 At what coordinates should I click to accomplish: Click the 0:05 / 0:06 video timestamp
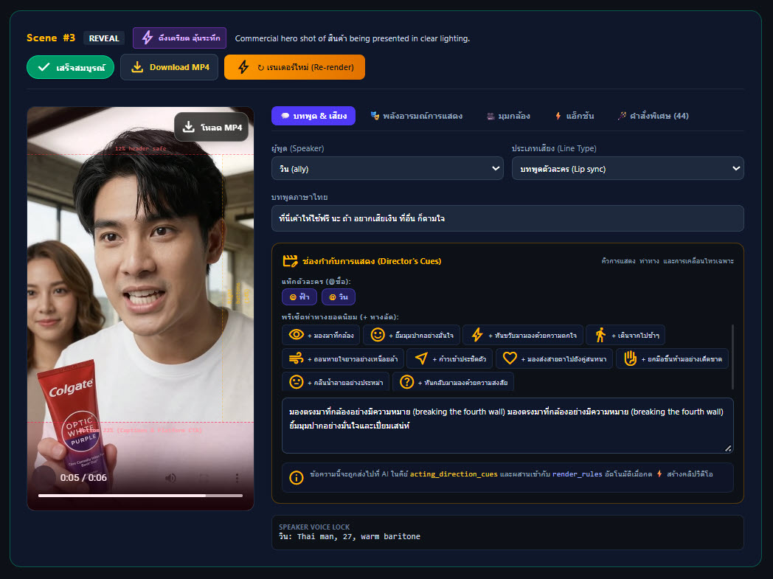tap(83, 477)
